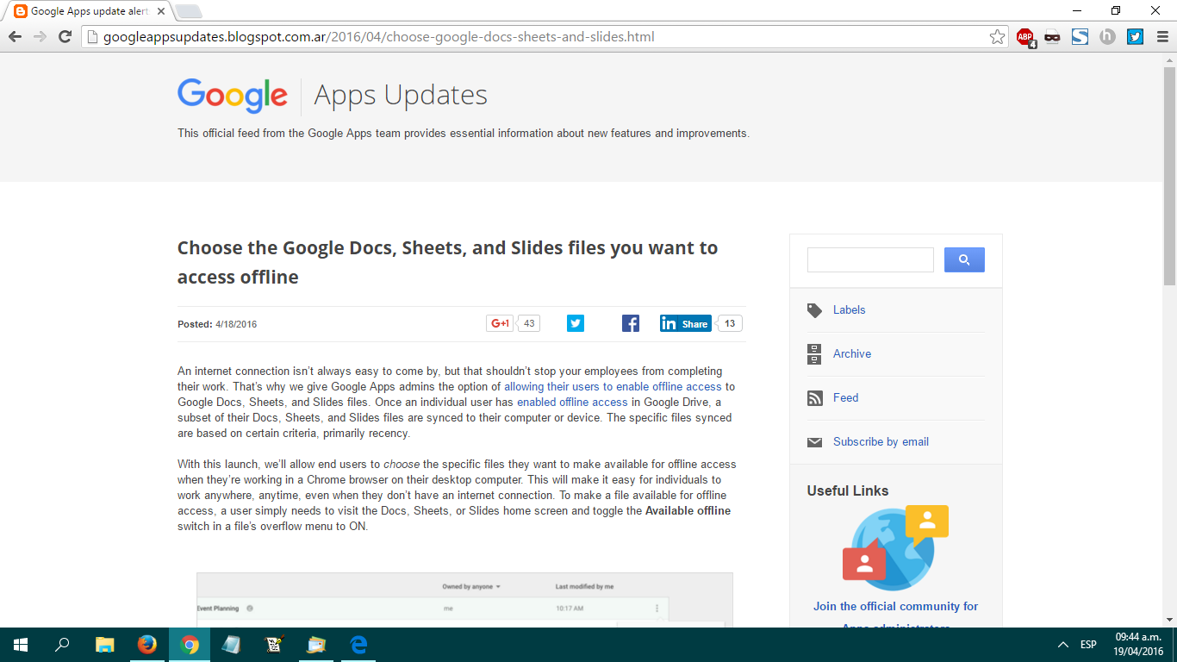The width and height of the screenshot is (1177, 662).
Task: Click the archive box icon in sidebar
Action: 814,354
